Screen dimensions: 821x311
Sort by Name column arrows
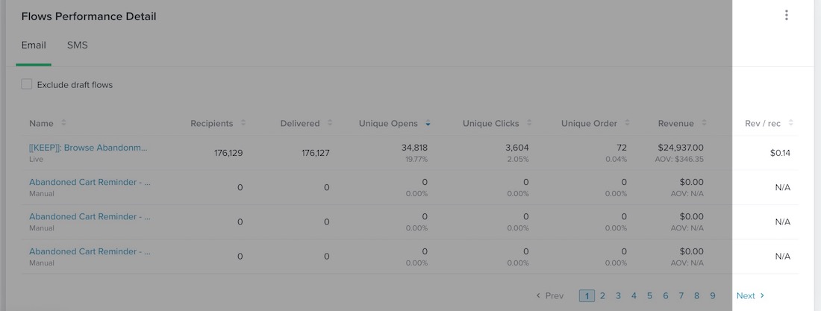[63, 123]
